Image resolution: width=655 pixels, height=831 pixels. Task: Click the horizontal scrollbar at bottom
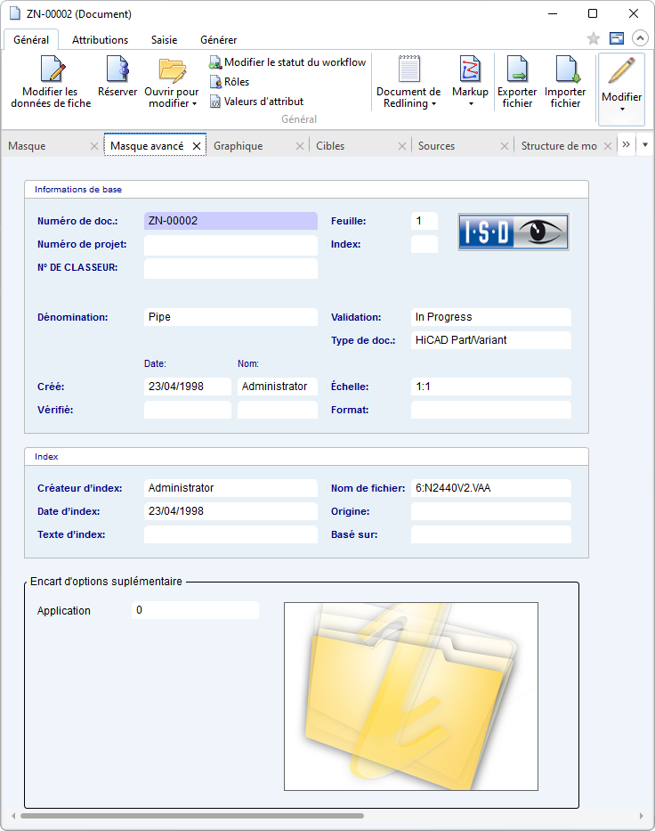[x=191, y=815]
